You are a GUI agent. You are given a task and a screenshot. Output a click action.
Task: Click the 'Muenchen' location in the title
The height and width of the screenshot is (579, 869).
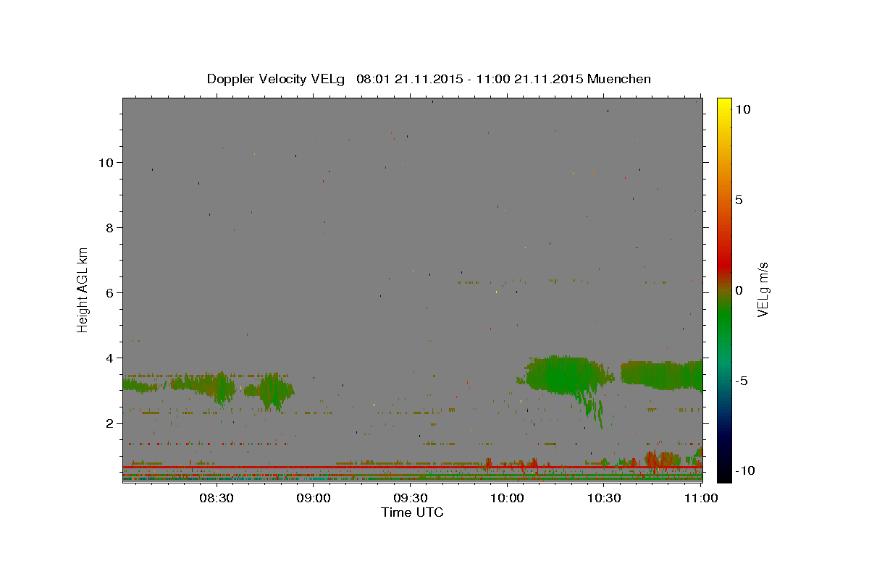[x=619, y=79]
